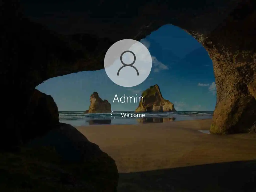The image size is (256, 192).
Task: Click the loading spinner beside Welcome
Action: [113, 115]
